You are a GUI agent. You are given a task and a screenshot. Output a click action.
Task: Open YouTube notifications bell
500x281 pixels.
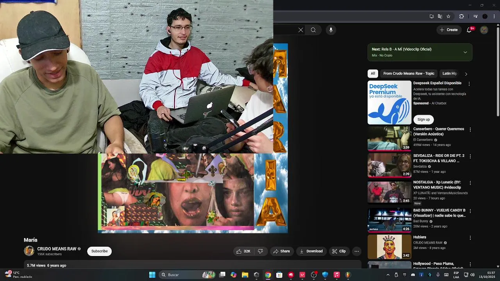[469, 30]
